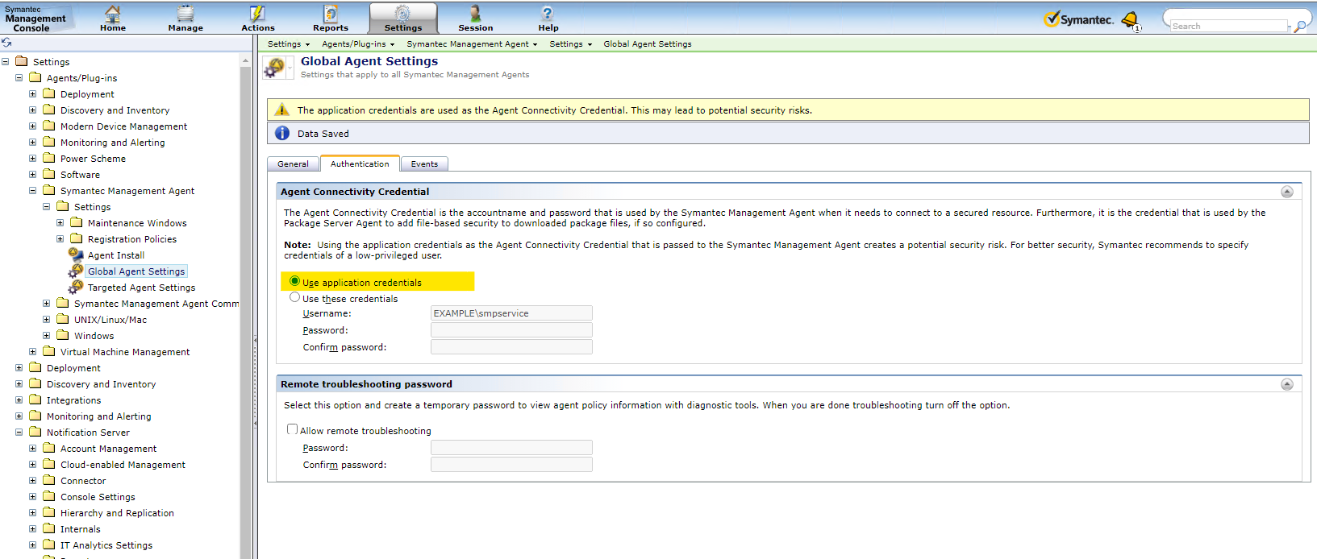Screen dimensions: 1317x559
Task: Open the Reports menu icon
Action: point(331,18)
